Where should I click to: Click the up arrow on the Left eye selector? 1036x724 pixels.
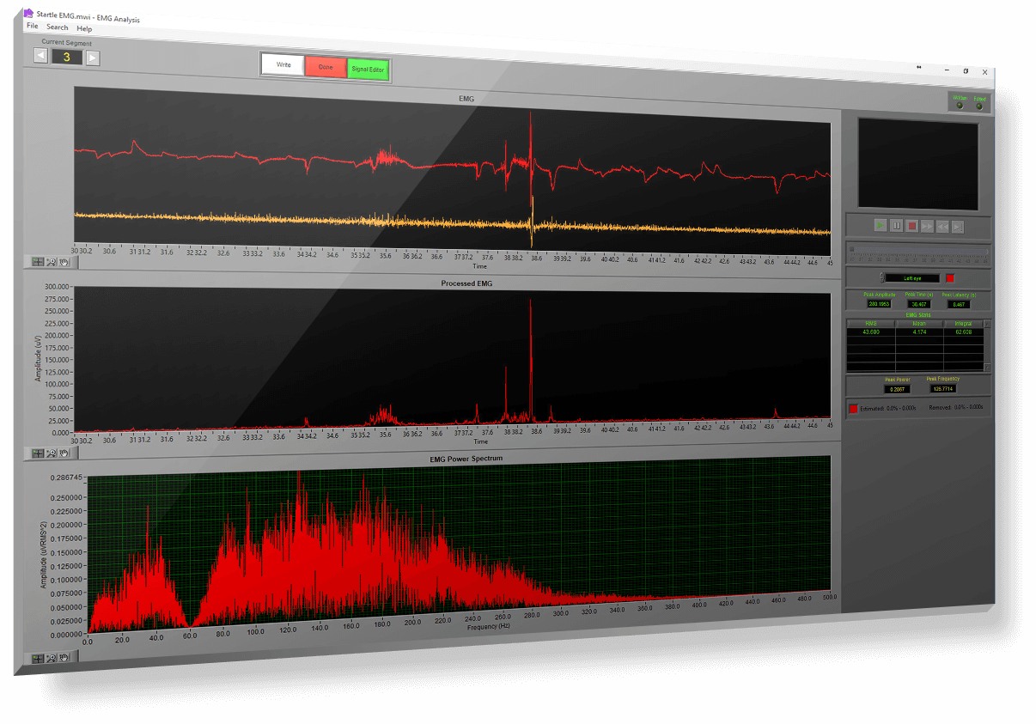pyautogui.click(x=881, y=275)
